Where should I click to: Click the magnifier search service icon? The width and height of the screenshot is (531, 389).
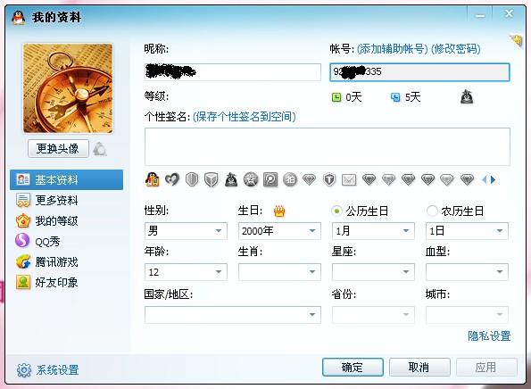270,179
